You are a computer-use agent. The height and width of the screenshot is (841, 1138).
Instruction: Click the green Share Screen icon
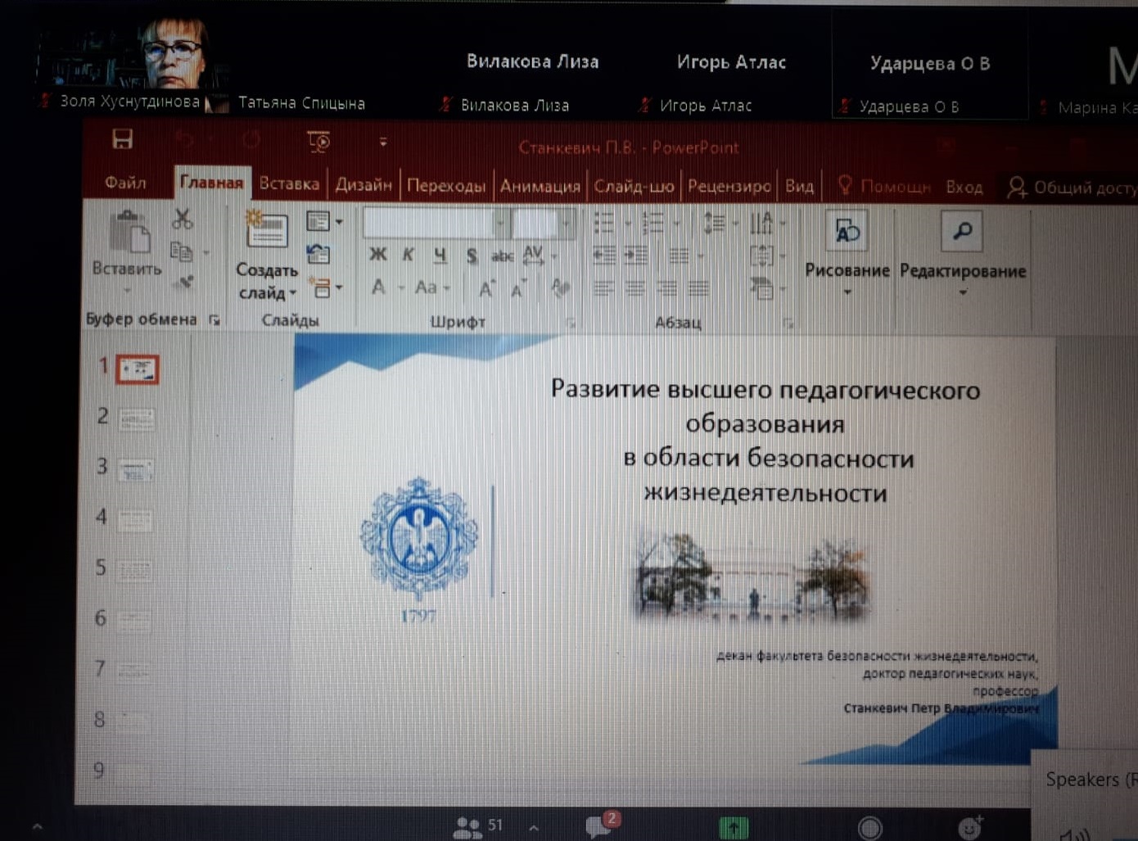733,828
